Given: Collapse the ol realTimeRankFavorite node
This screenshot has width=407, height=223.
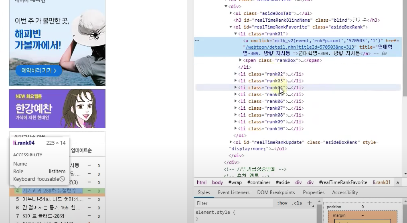Looking at the screenshot, I should point(231,27).
